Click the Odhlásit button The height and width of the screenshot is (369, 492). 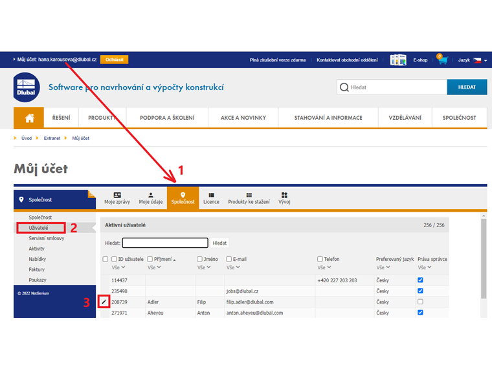point(114,60)
